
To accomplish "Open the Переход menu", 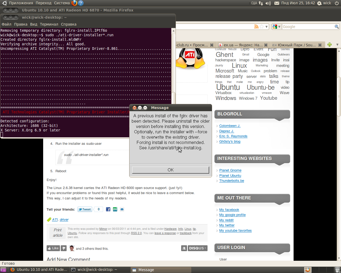I will (44, 3).
